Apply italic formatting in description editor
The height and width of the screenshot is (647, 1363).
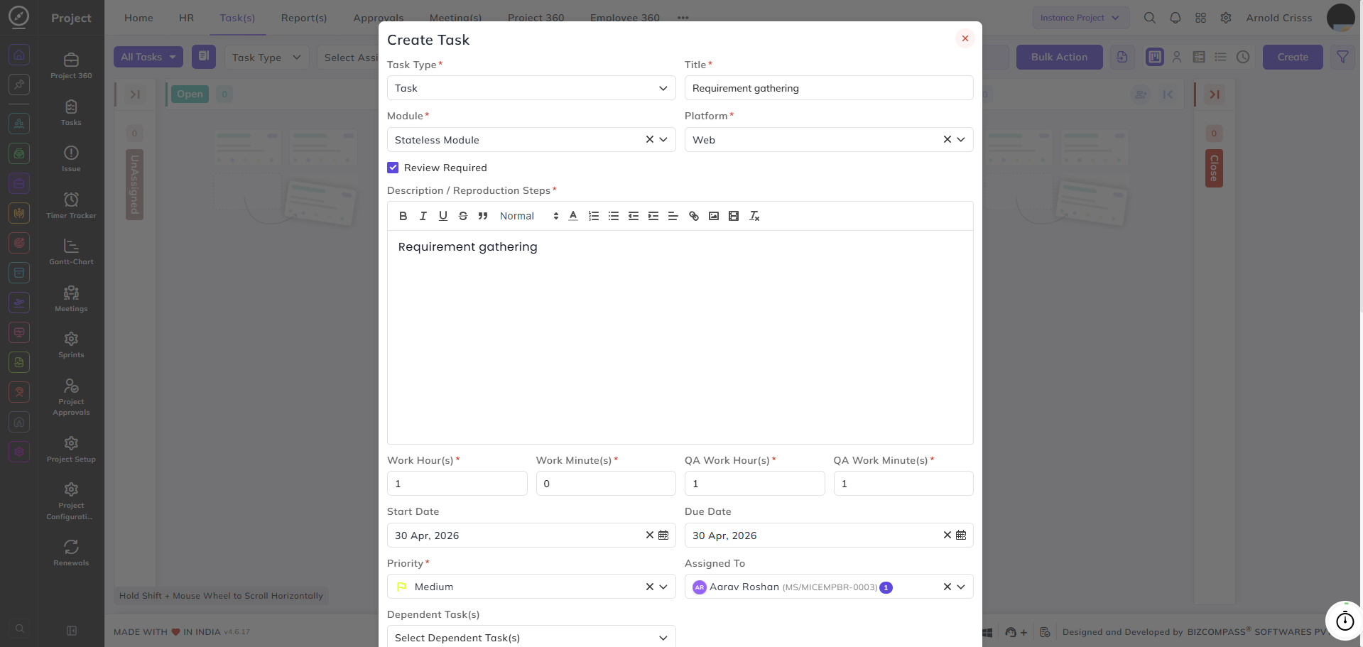pyautogui.click(x=423, y=216)
